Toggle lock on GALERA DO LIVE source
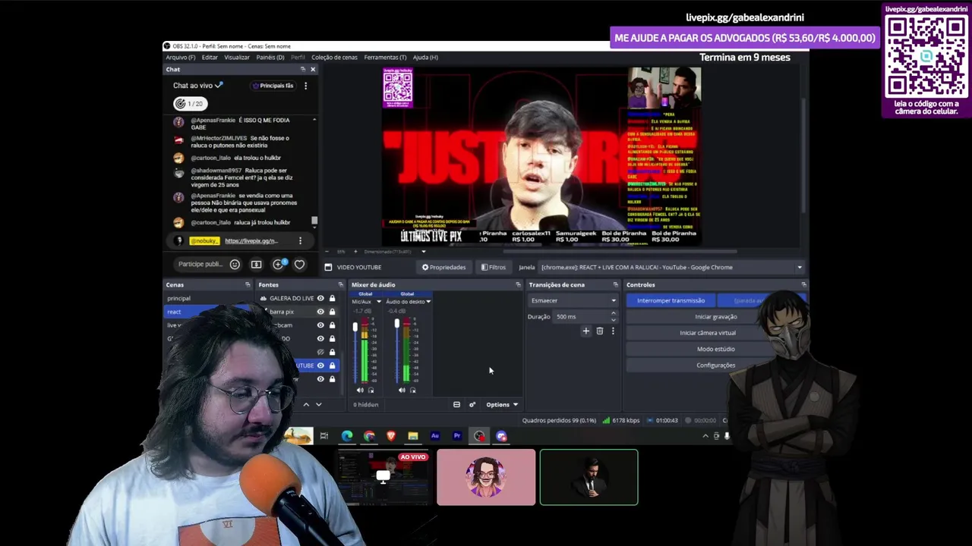This screenshot has height=546, width=972. point(332,298)
